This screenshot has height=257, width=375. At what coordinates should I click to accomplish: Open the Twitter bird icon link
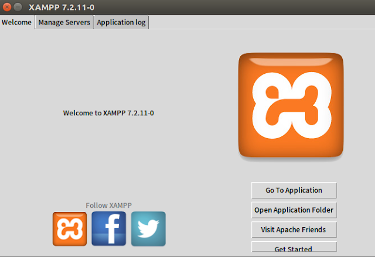(x=148, y=228)
